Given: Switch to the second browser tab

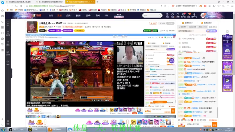Looking at the screenshot, I should click(x=50, y=2).
